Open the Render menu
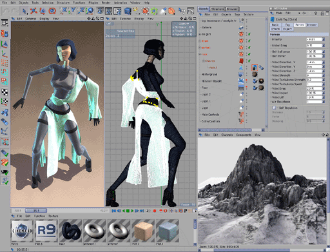The height and width of the screenshot is (252, 330). [x=106, y=3]
